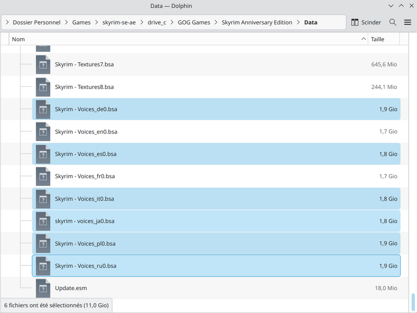Open the chevron between Games and skyrim-se-ae

[x=97, y=22]
